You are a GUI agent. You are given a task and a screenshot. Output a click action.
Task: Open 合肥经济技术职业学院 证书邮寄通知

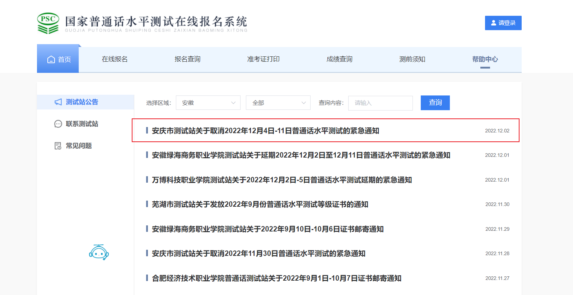(277, 278)
